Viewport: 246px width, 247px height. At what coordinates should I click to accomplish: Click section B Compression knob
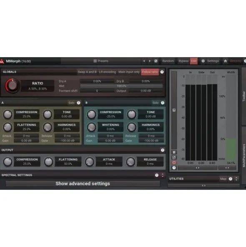coord(91,114)
